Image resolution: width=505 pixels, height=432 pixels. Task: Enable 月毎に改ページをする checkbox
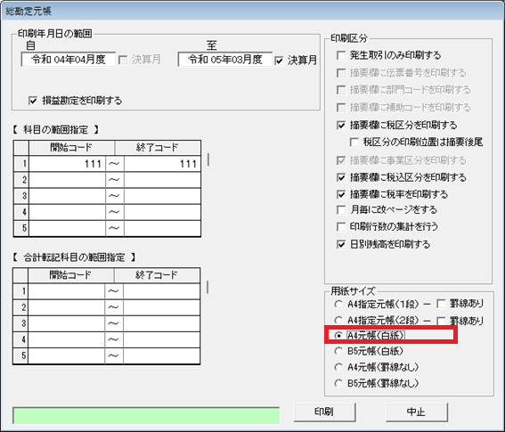coord(341,210)
